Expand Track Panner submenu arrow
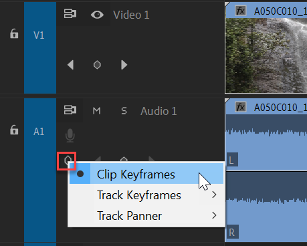Screen dimensions: 307x246 [x=214, y=215]
